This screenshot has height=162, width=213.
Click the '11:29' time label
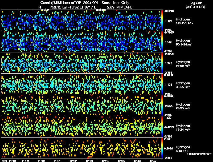(25, 161)
